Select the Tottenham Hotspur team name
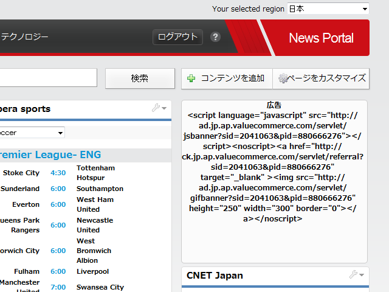Image resolution: width=389 pixels, height=292 pixels. click(x=95, y=173)
